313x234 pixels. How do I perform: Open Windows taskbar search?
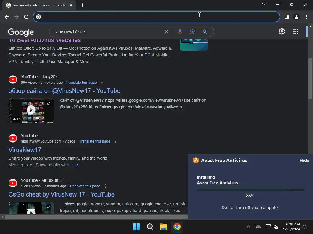(150, 227)
